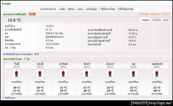The width and height of the screenshot is (173, 106).
Task: Open the ใต้ฝั่งอ่าวไทย regional weather link
Action: tap(108, 9)
